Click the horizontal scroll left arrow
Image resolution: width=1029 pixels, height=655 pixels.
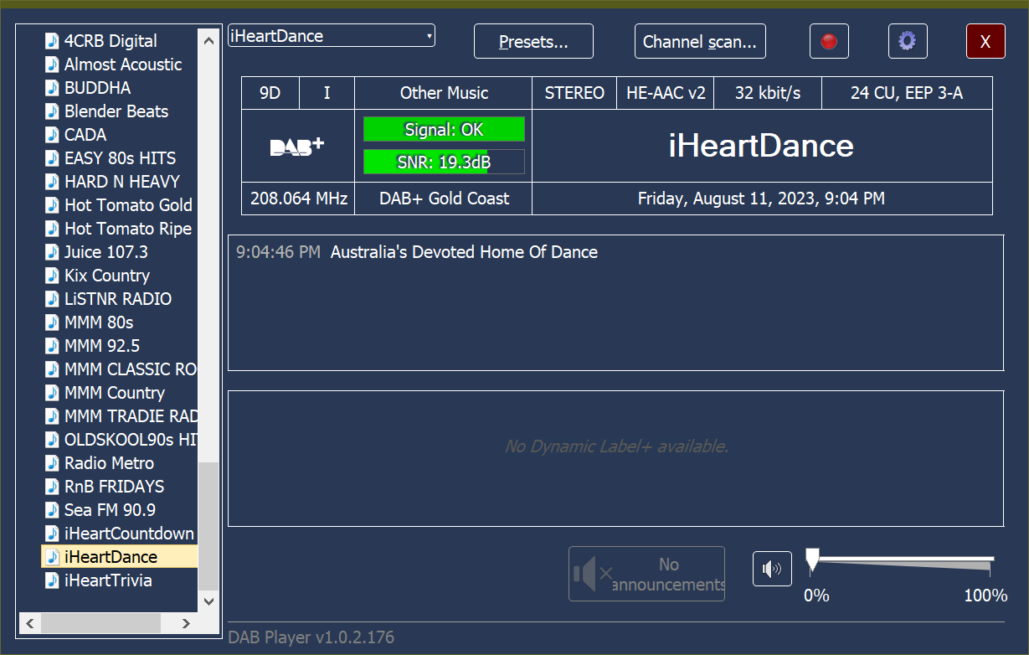[30, 623]
